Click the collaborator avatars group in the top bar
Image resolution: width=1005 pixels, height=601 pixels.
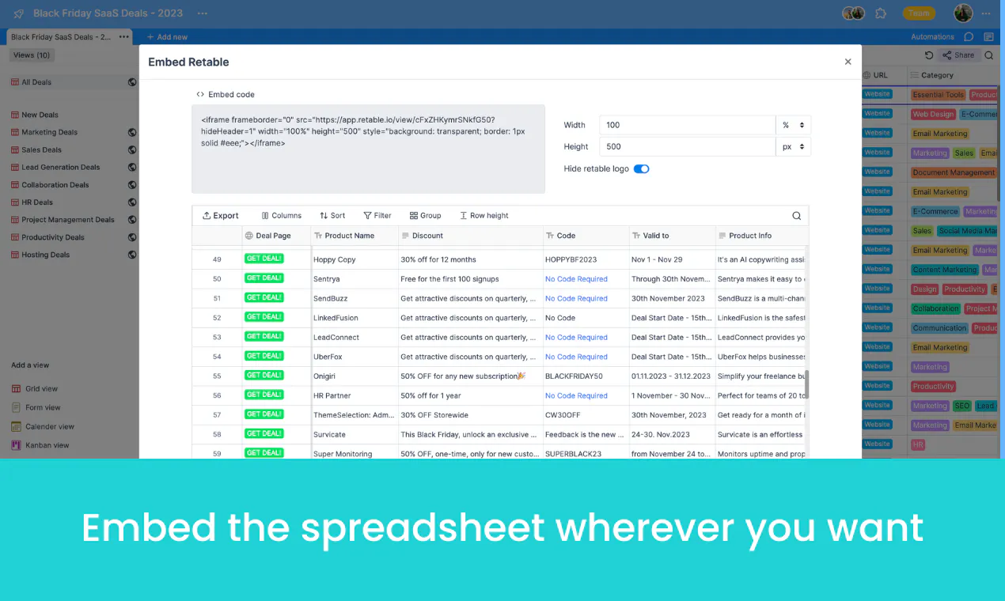point(853,13)
